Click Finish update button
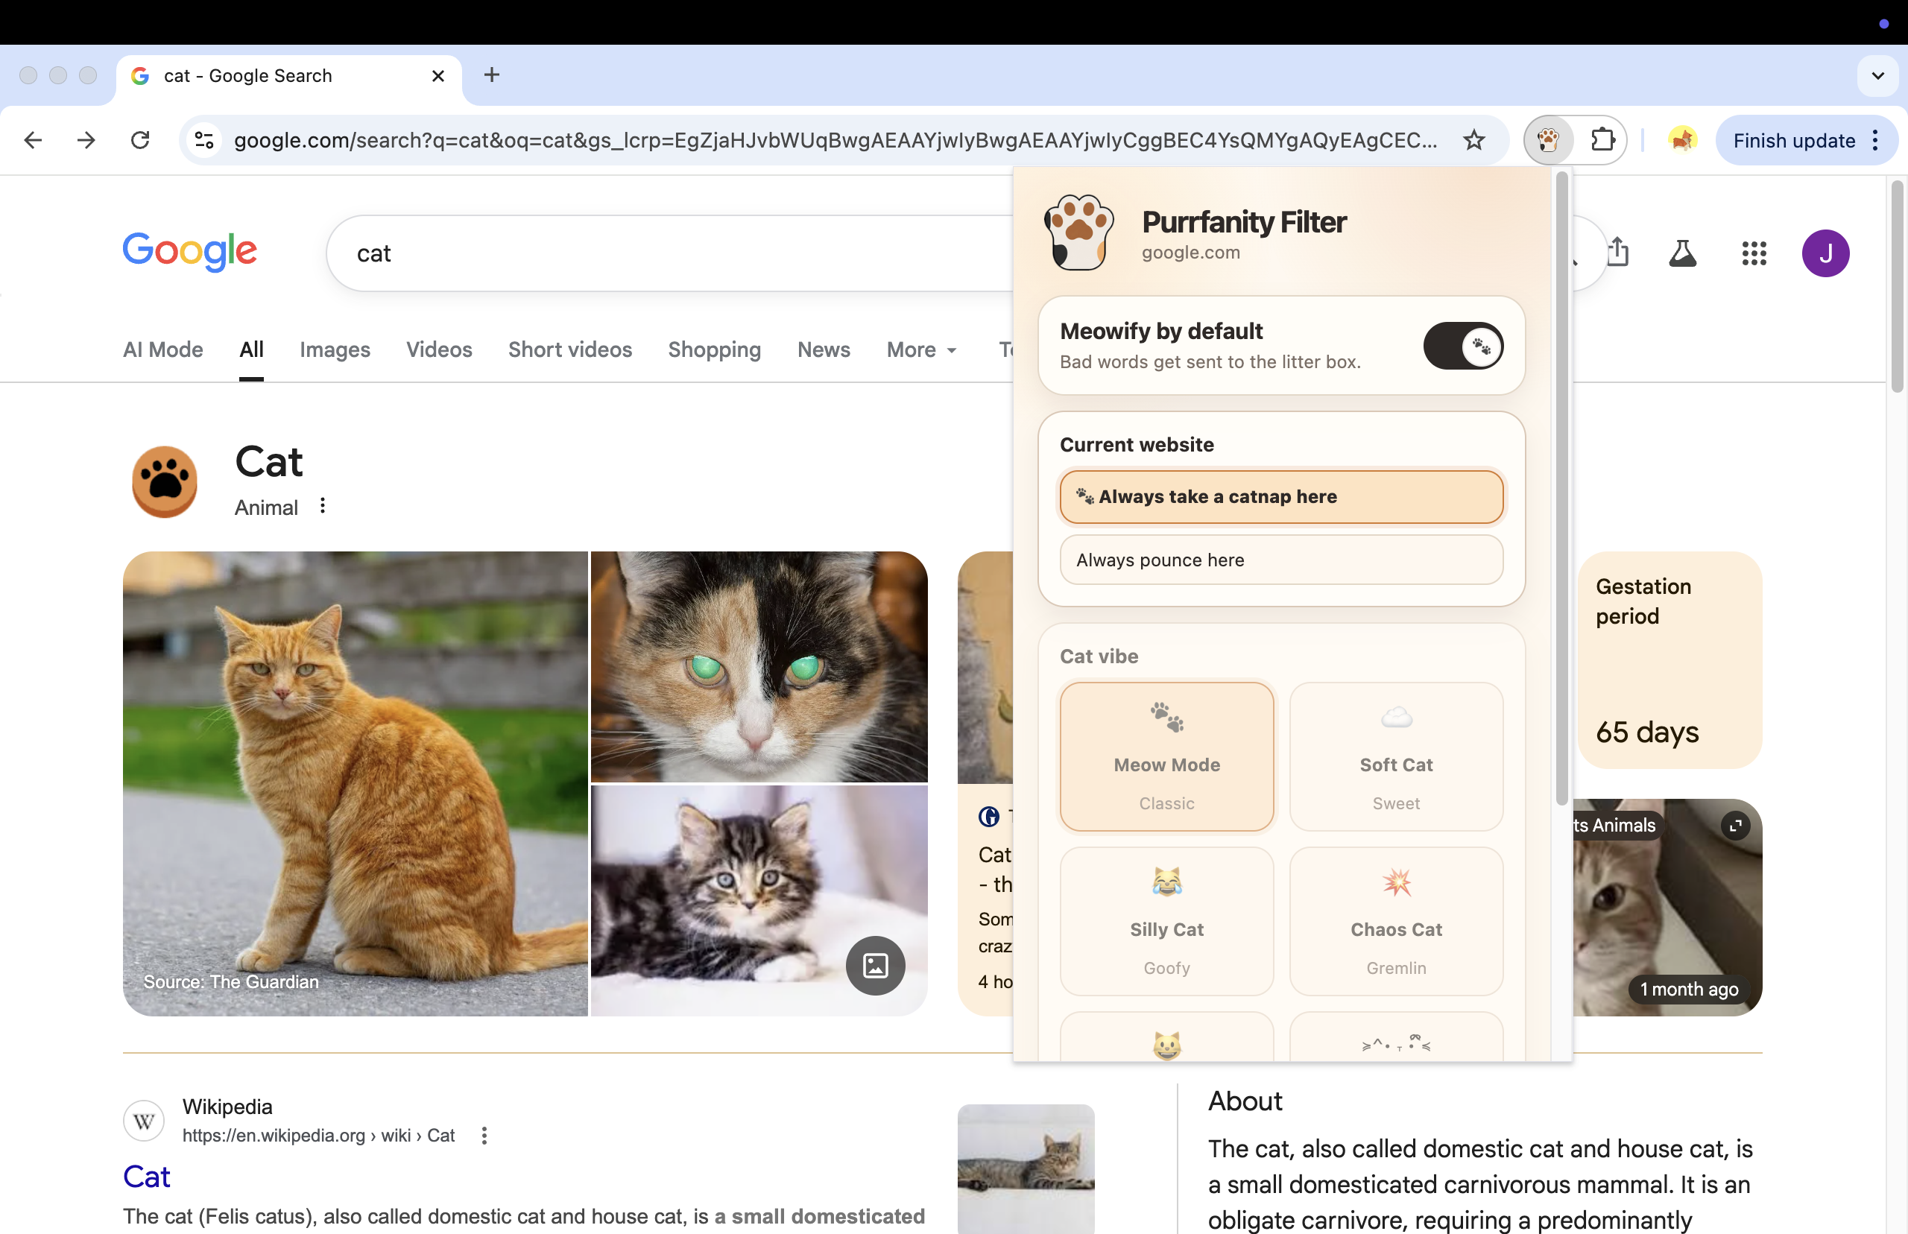This screenshot has width=1908, height=1234. click(x=1793, y=140)
